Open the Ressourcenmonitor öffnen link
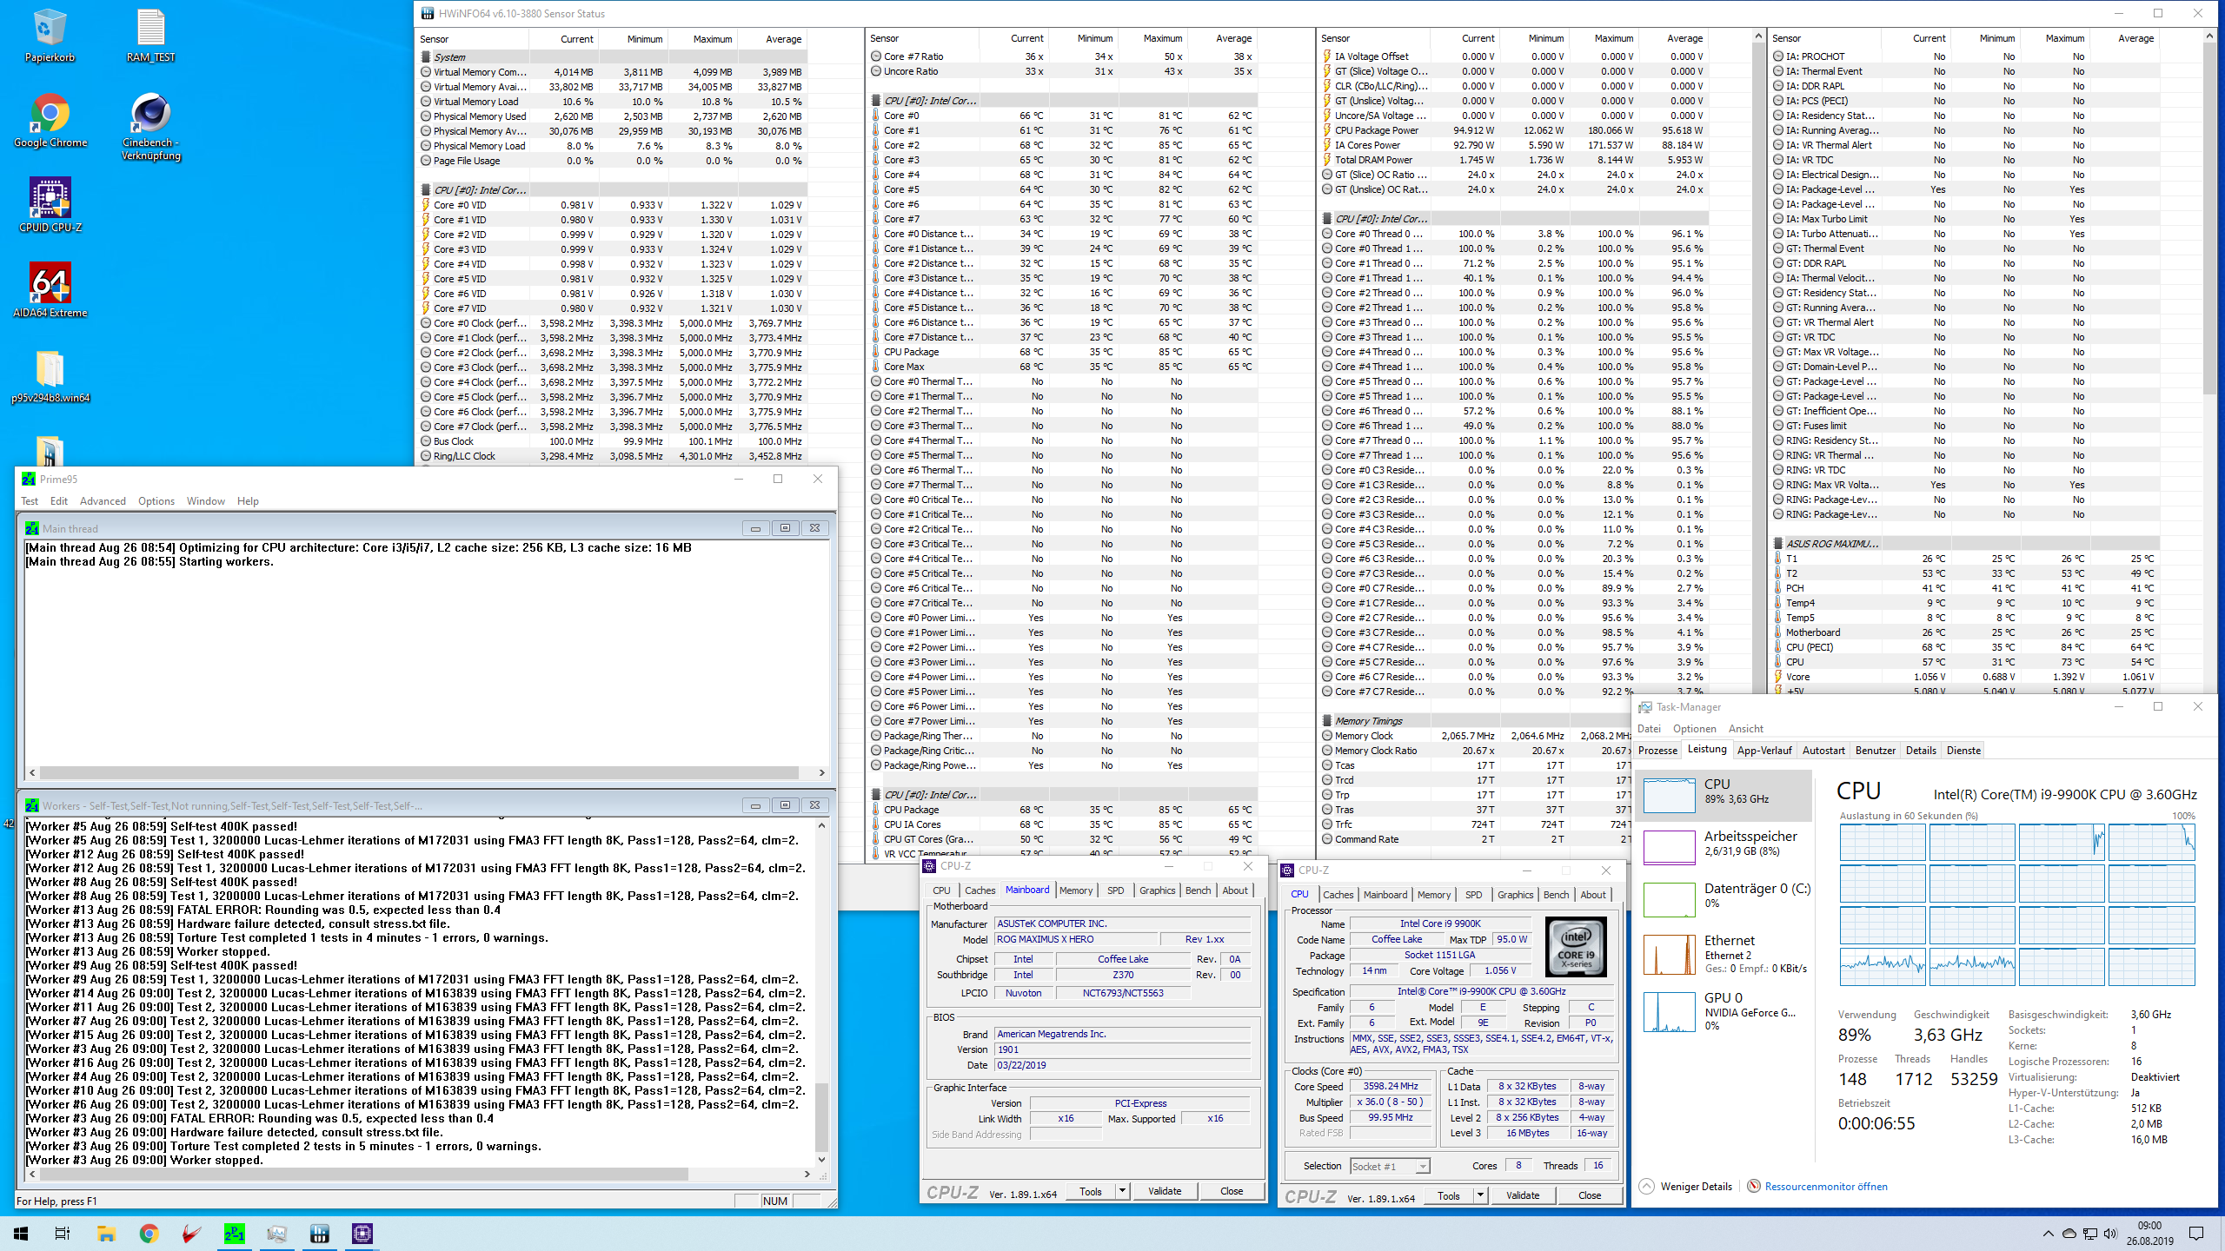This screenshot has height=1251, width=2225. 1825,1186
